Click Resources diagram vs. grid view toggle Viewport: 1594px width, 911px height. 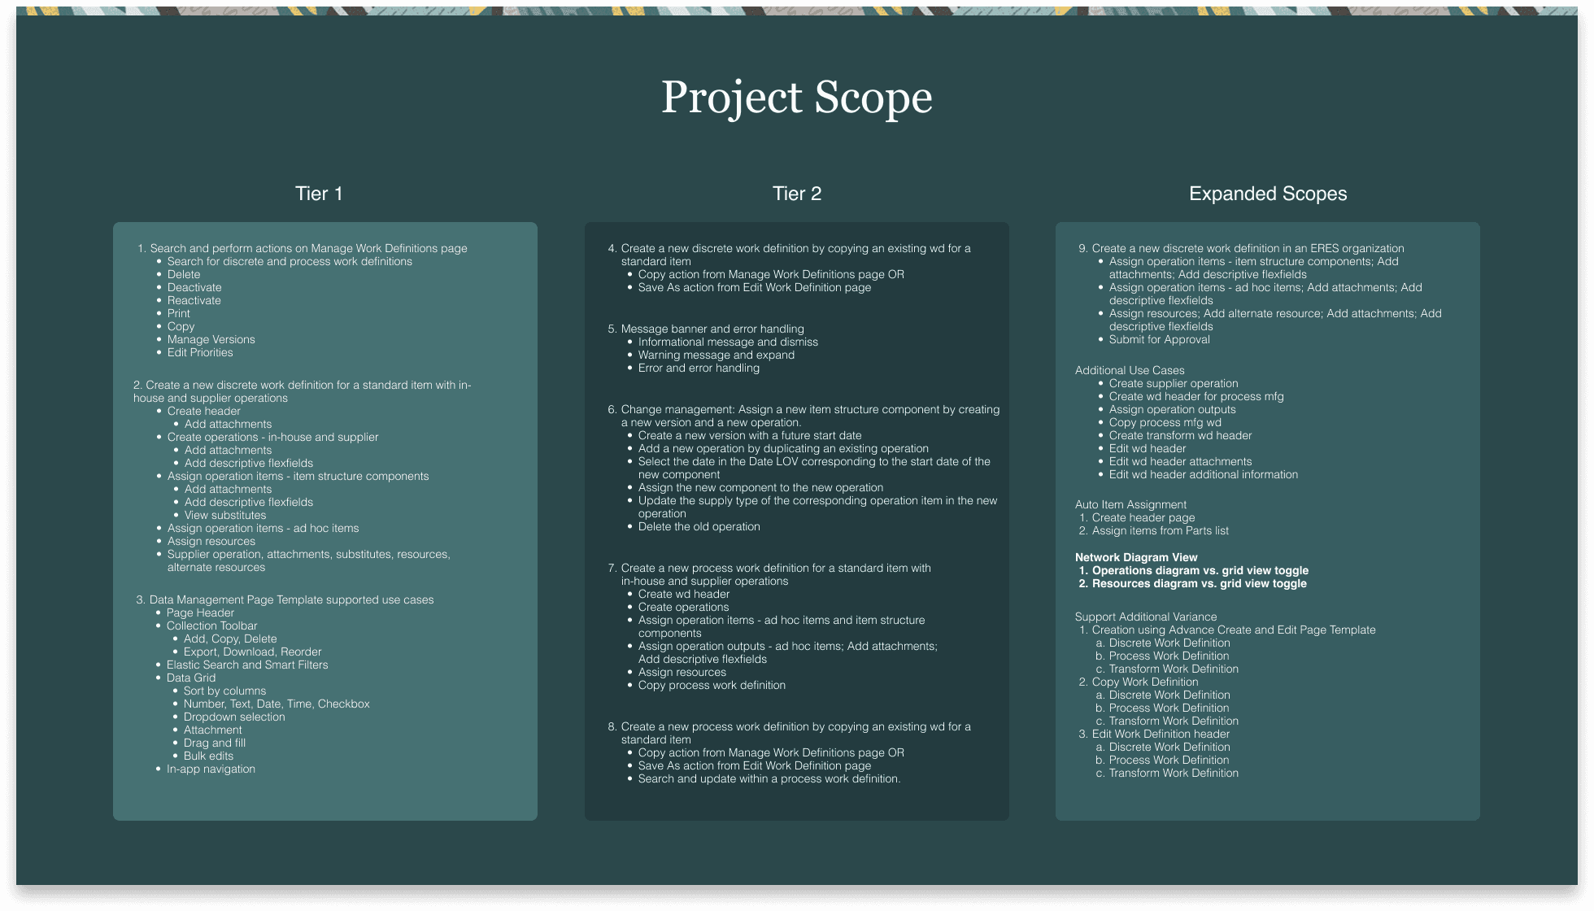[x=1199, y=583]
